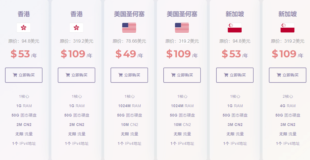Click the cart icon on the Hong Kong $53 plan
The width and height of the screenshot is (310, 160).
15,75
